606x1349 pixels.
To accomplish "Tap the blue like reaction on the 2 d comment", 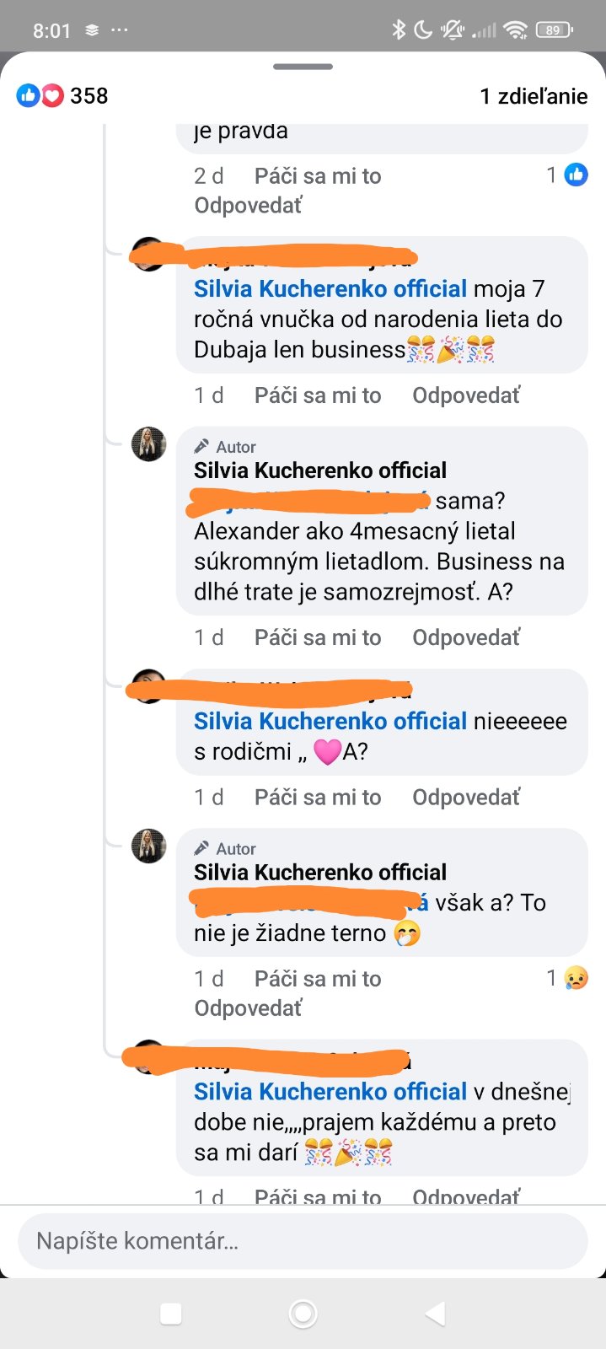I will coord(577,175).
